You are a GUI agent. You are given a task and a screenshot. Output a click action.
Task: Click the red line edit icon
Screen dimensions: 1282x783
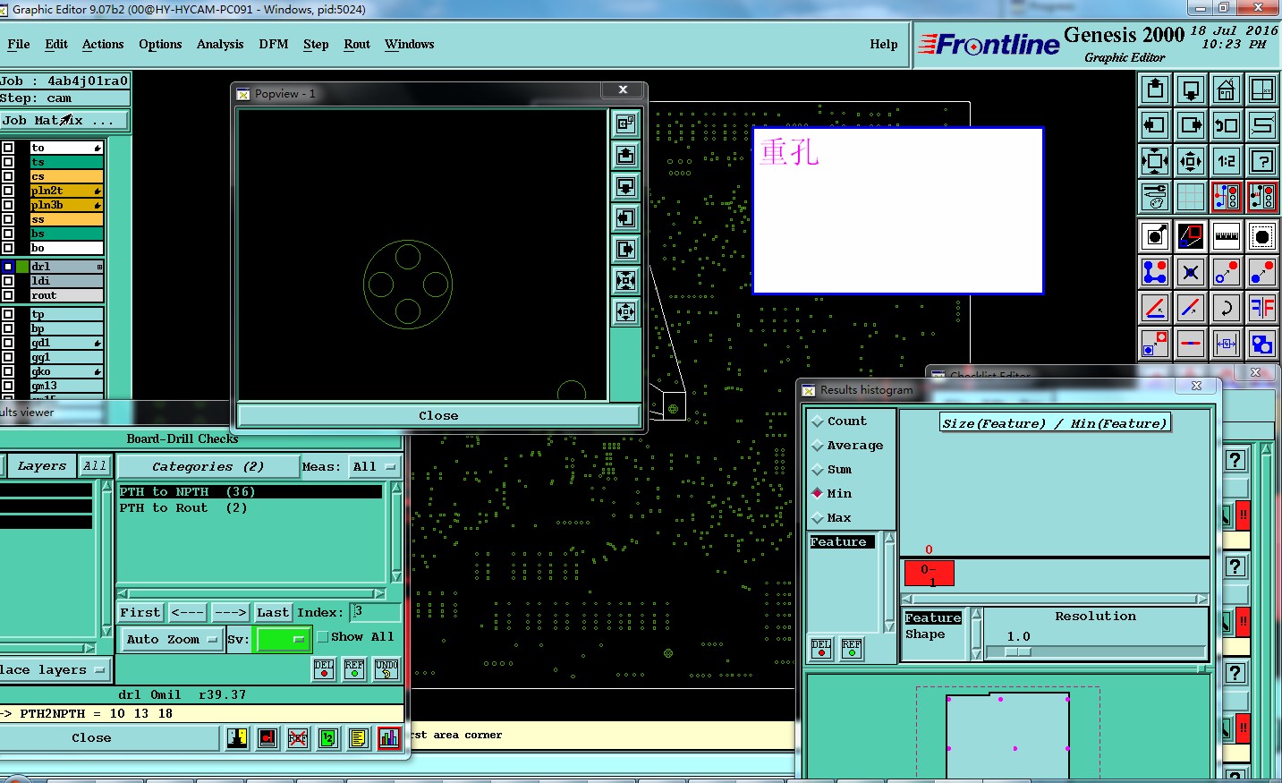pyautogui.click(x=1155, y=308)
